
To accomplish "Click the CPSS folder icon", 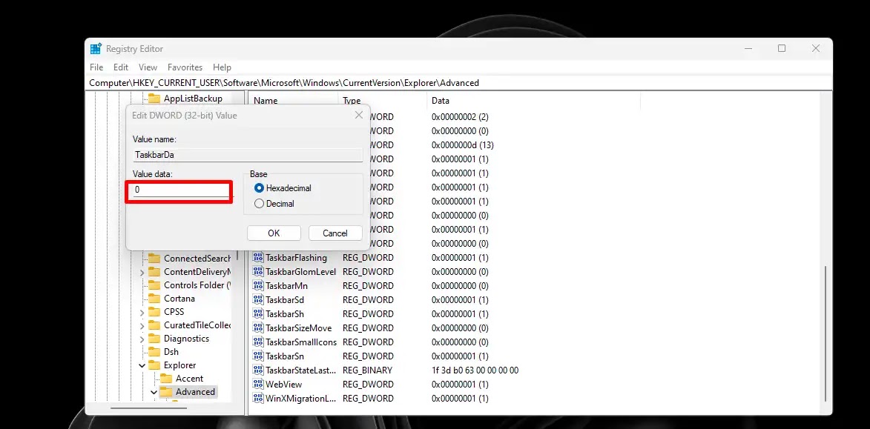I will coord(154,311).
